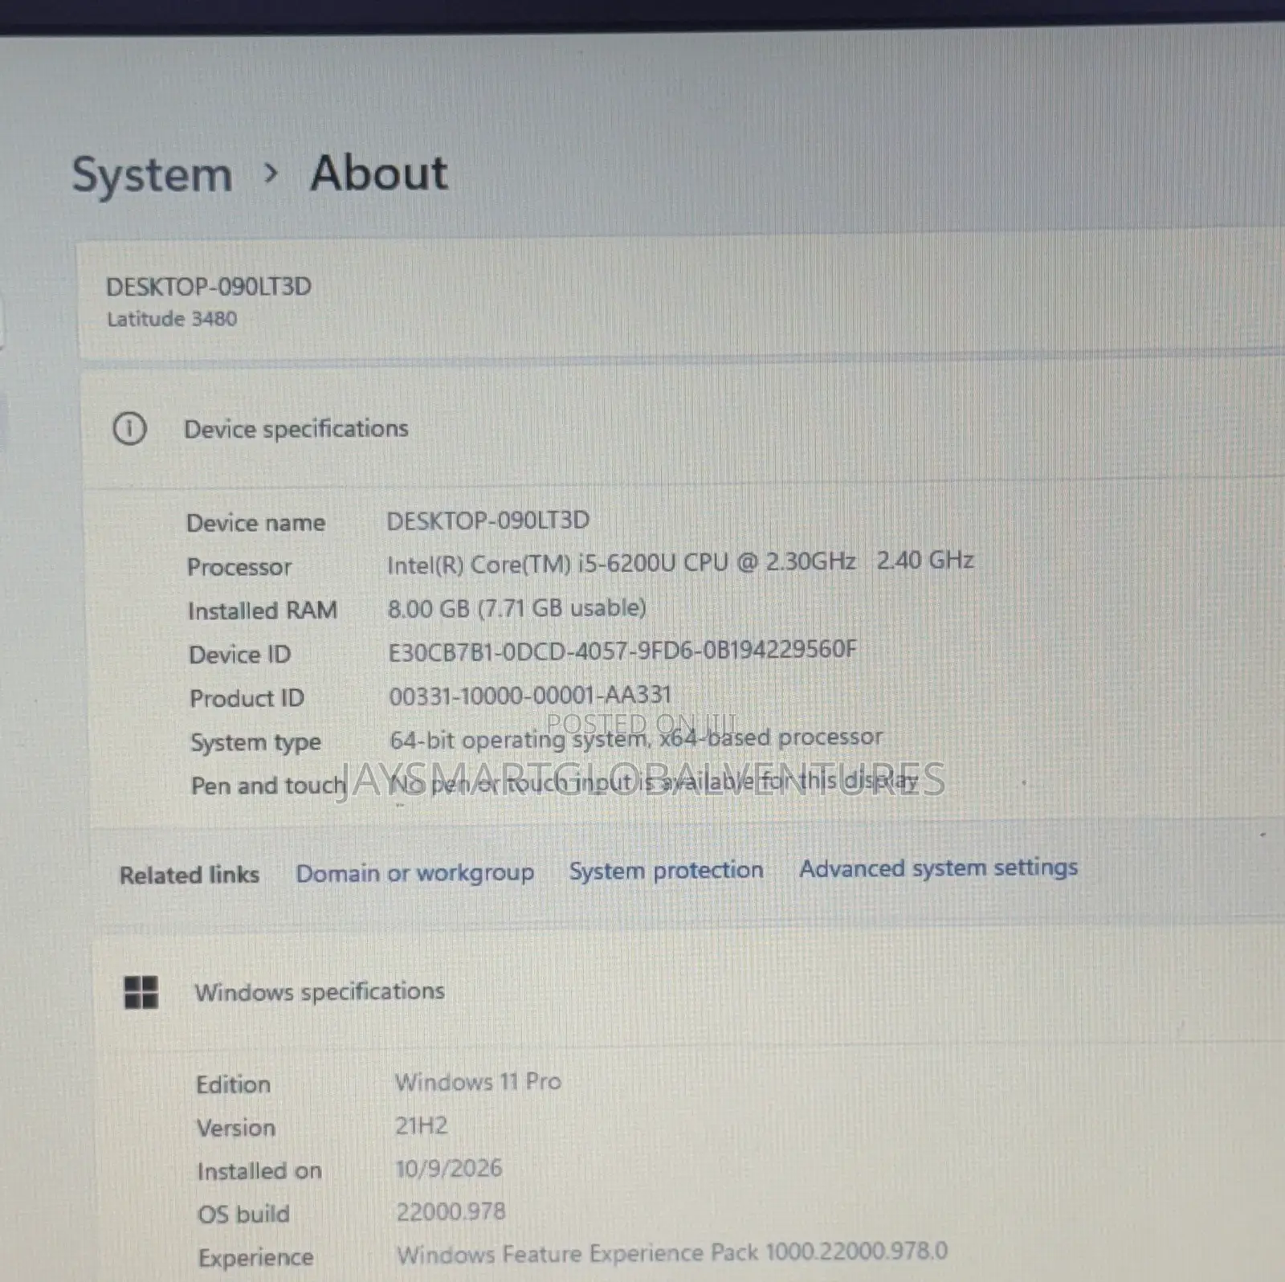Click the Pen and touch label
Image resolution: width=1285 pixels, height=1282 pixels.
click(268, 786)
